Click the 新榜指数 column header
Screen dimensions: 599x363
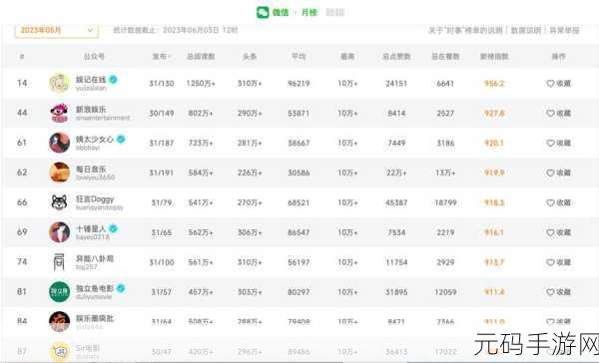[494, 57]
